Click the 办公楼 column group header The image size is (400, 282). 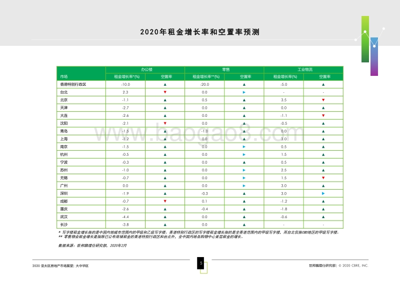(146, 69)
